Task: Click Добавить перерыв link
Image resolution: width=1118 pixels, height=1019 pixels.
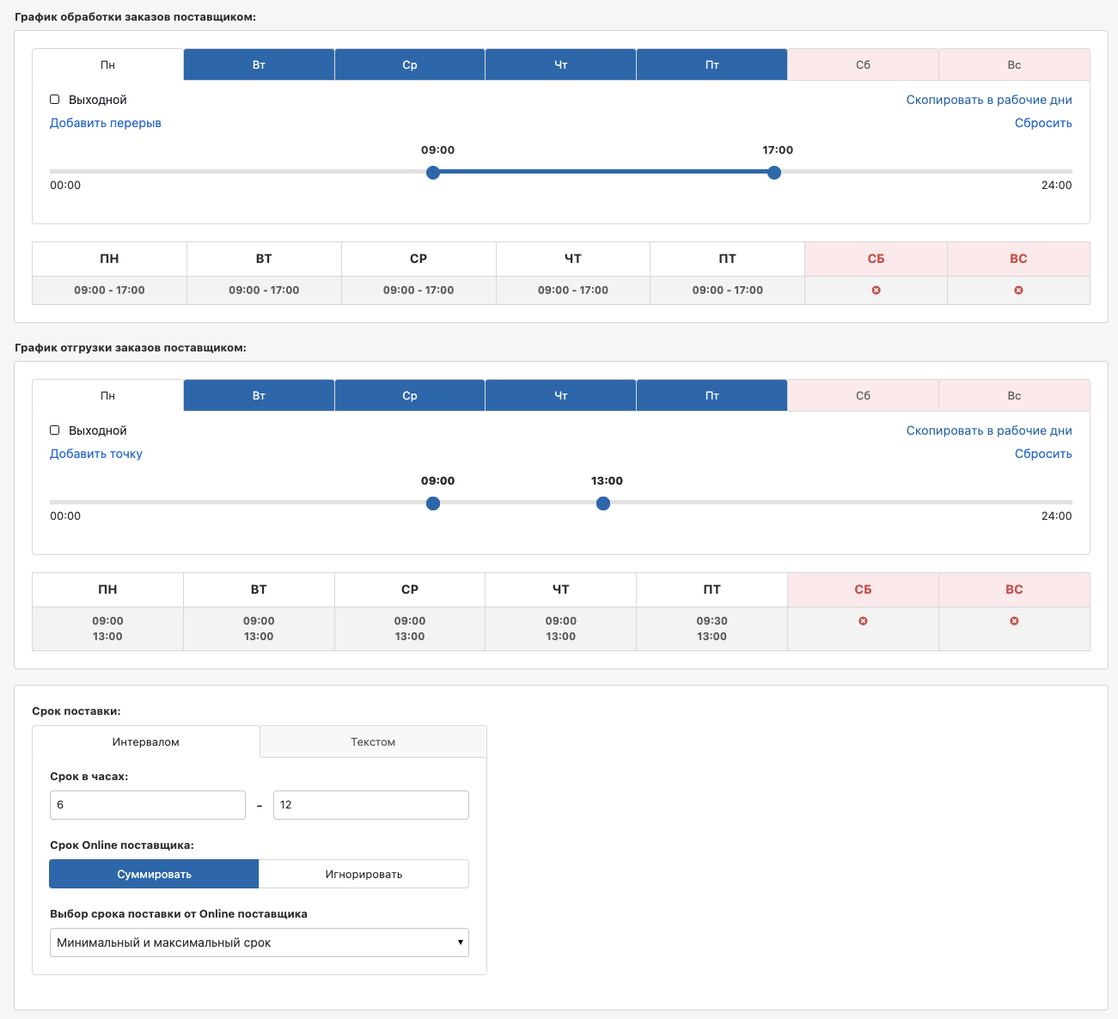Action: coord(106,123)
